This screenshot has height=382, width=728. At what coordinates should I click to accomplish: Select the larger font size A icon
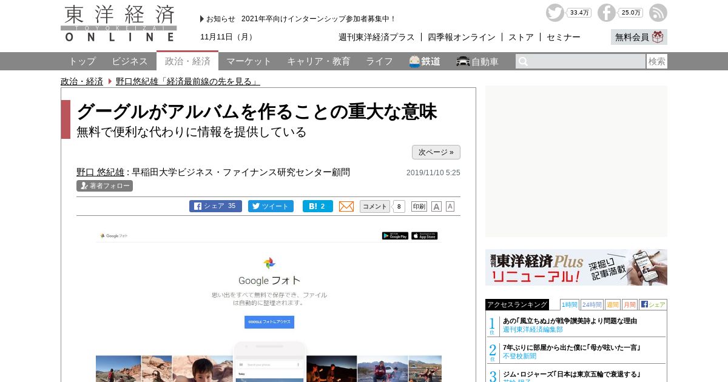point(436,206)
